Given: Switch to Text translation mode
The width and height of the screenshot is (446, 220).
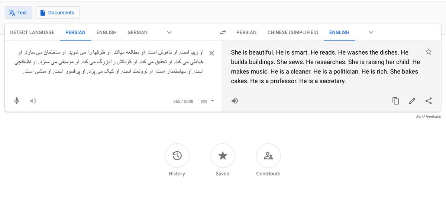Looking at the screenshot, I should tap(19, 13).
